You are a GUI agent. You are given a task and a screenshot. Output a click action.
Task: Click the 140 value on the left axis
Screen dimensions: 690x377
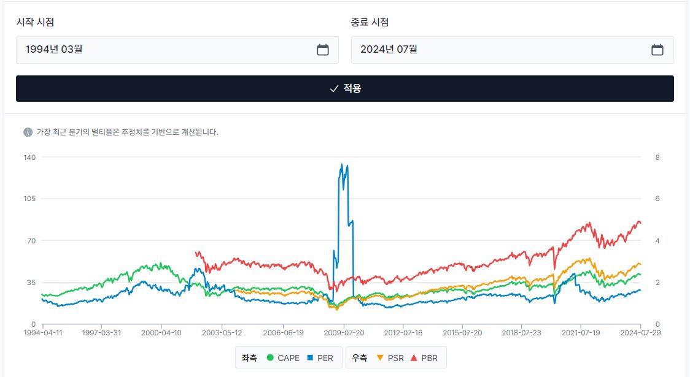[x=29, y=158]
